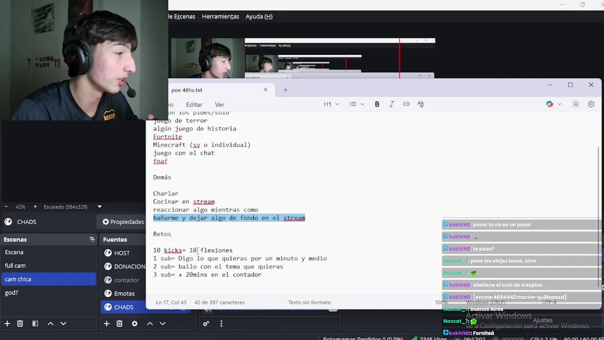Click the 'Texto sin formato' status entry
The width and height of the screenshot is (604, 340).
(x=310, y=302)
